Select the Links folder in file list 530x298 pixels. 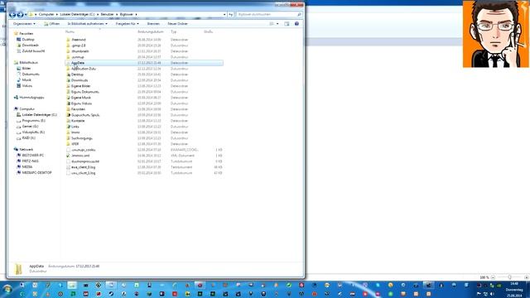point(75,127)
